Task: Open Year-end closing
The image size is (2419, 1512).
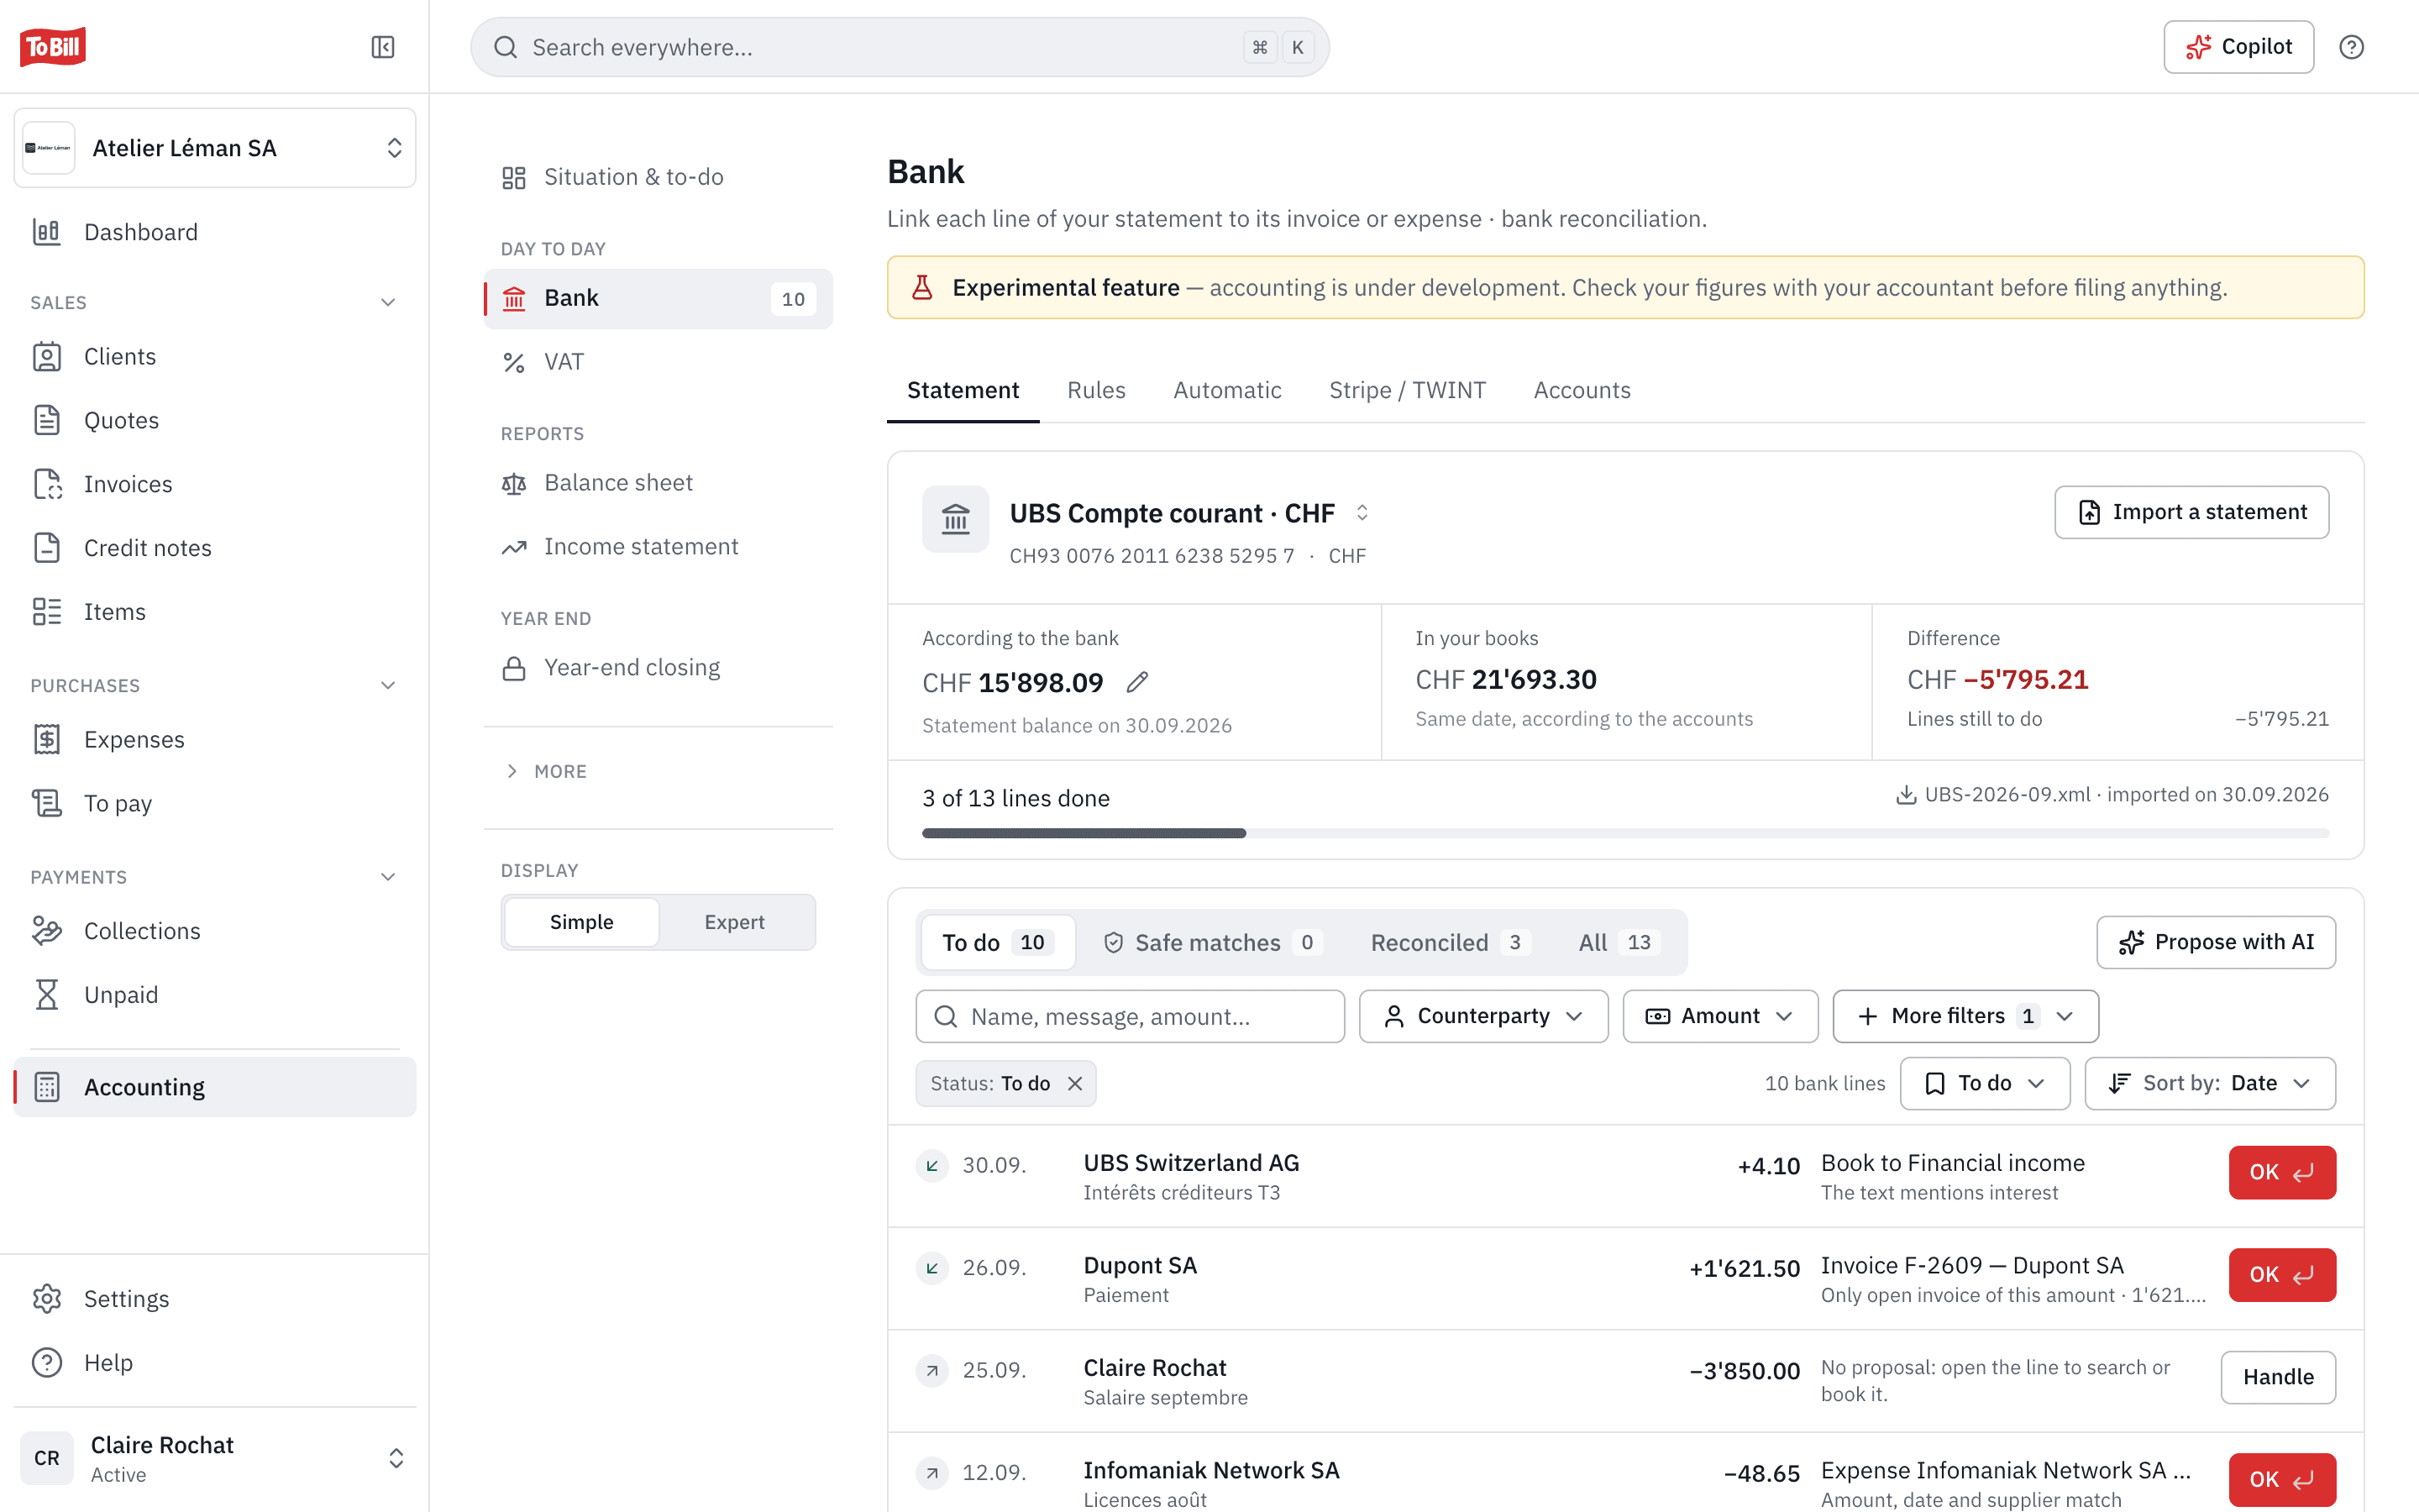Action: tap(658, 668)
